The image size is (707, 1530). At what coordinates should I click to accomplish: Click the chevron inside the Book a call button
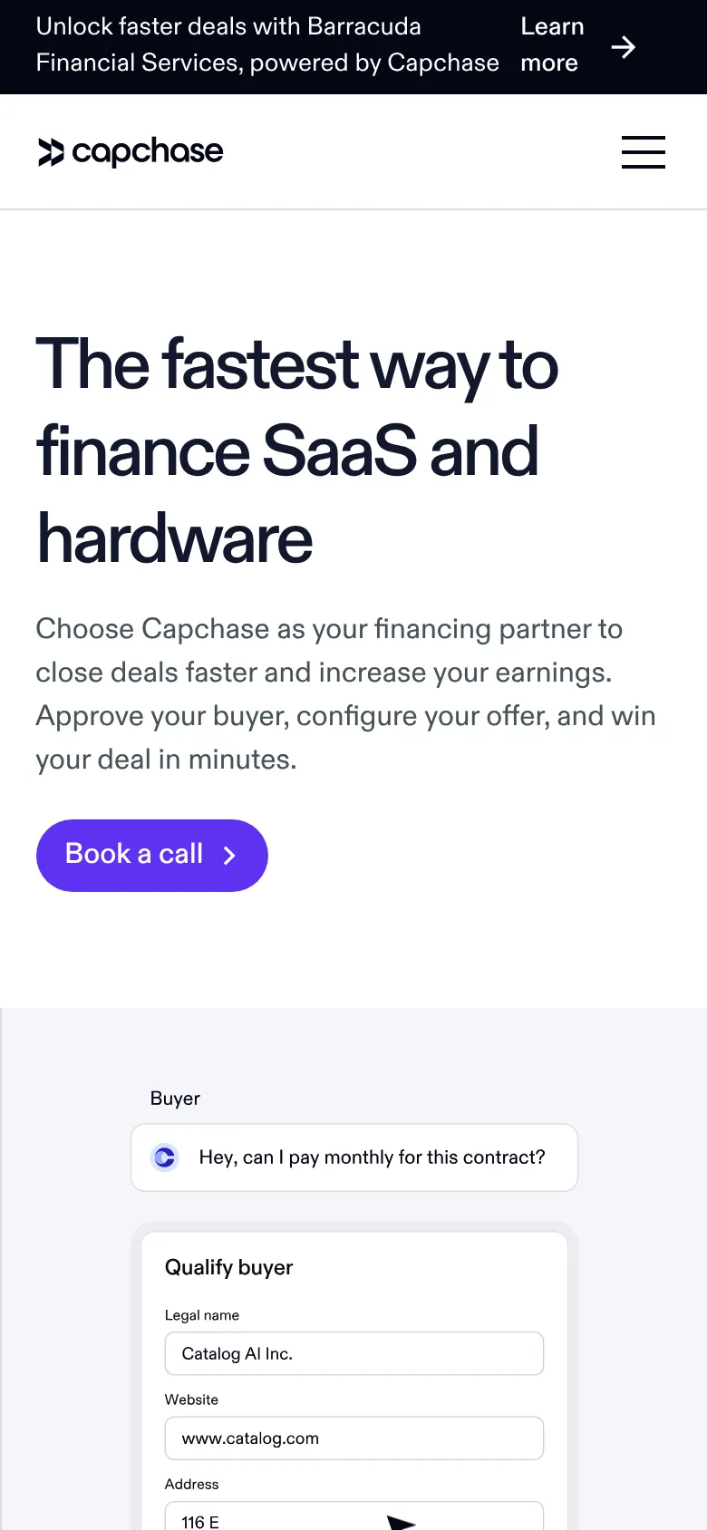[x=229, y=855]
